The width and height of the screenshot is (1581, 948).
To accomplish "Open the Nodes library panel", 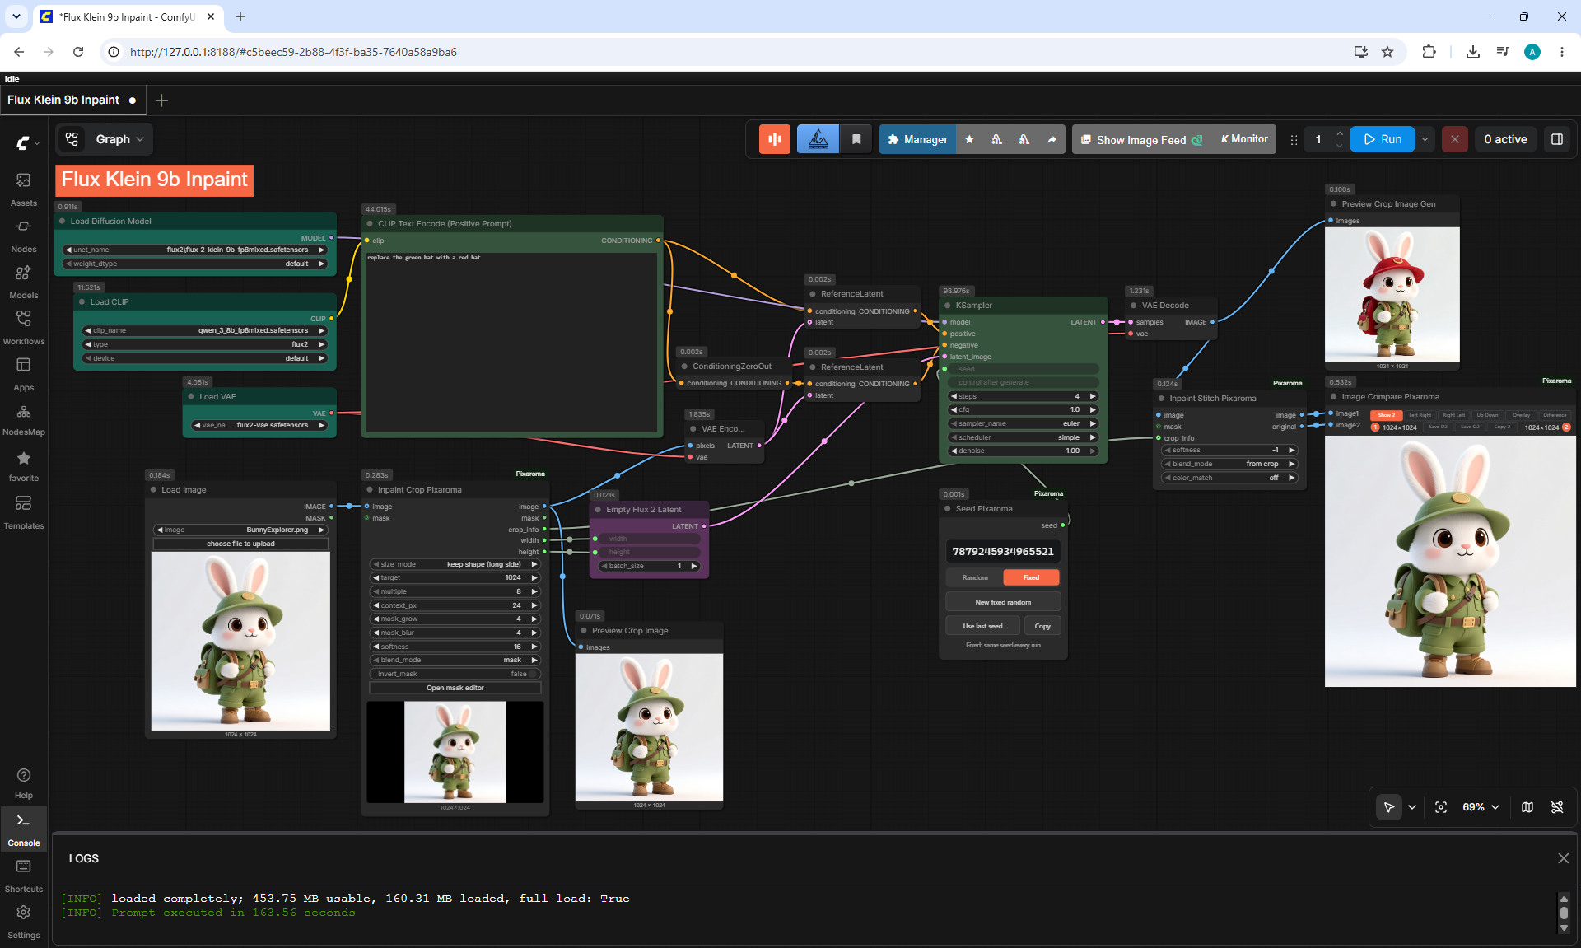I will tap(24, 236).
